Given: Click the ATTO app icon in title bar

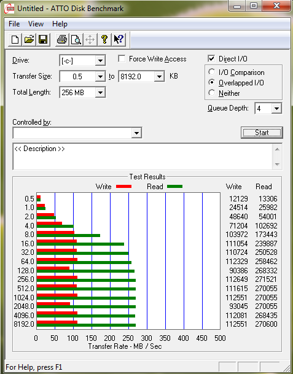Looking at the screenshot, I should pos(9,9).
